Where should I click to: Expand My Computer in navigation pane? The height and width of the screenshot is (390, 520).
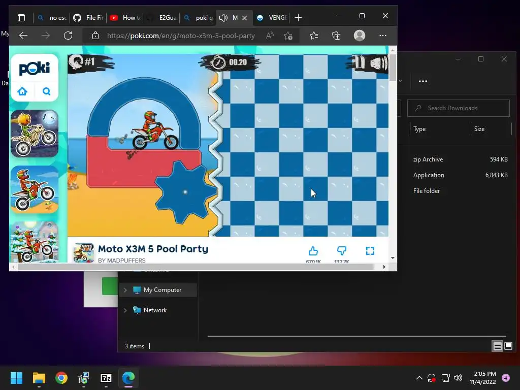(x=125, y=290)
